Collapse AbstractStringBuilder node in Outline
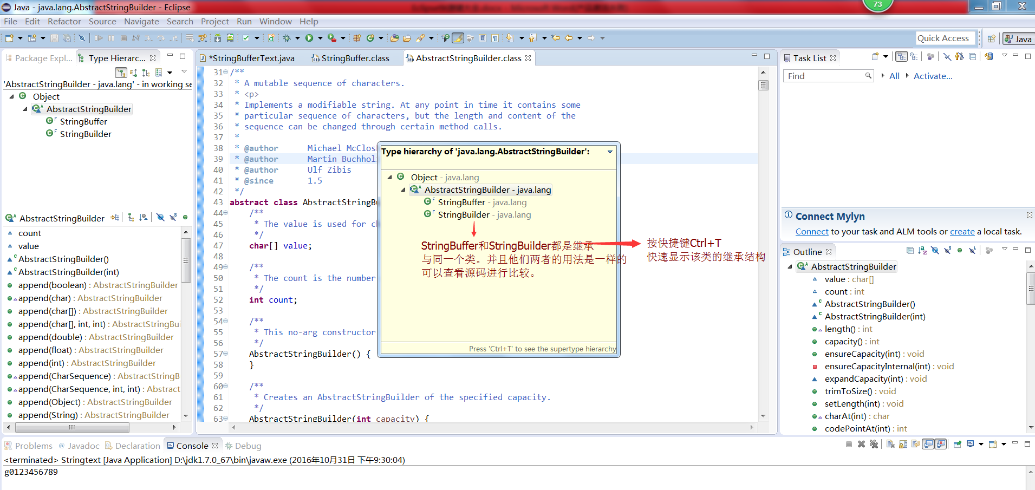Screen dimensions: 1035x490 click(x=790, y=266)
